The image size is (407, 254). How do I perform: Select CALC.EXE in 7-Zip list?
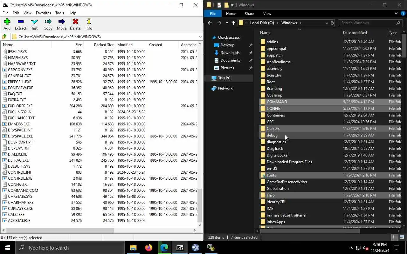pos(16,214)
